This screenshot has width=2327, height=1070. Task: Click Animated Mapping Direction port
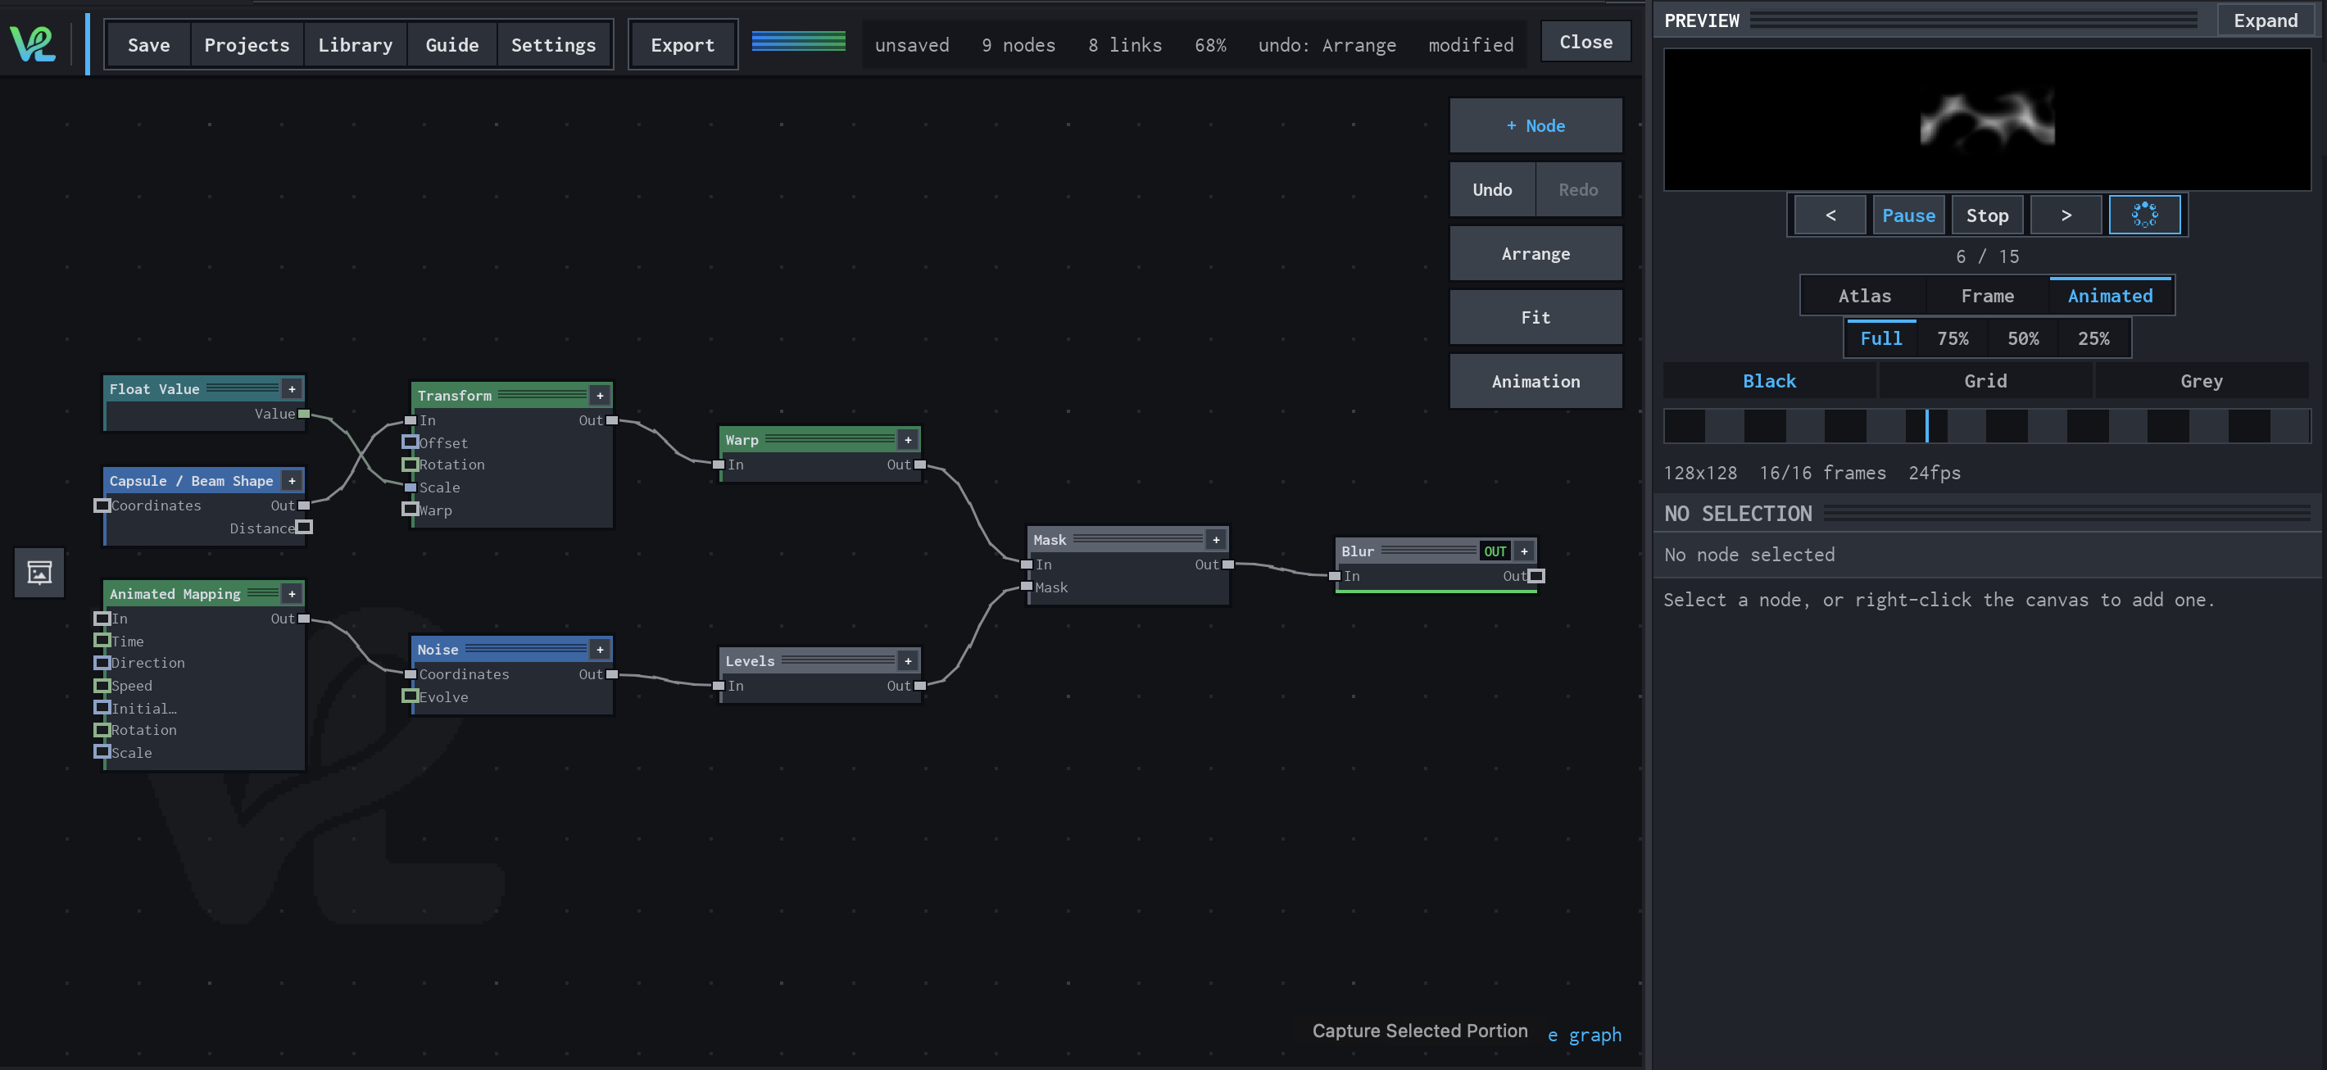(x=102, y=663)
